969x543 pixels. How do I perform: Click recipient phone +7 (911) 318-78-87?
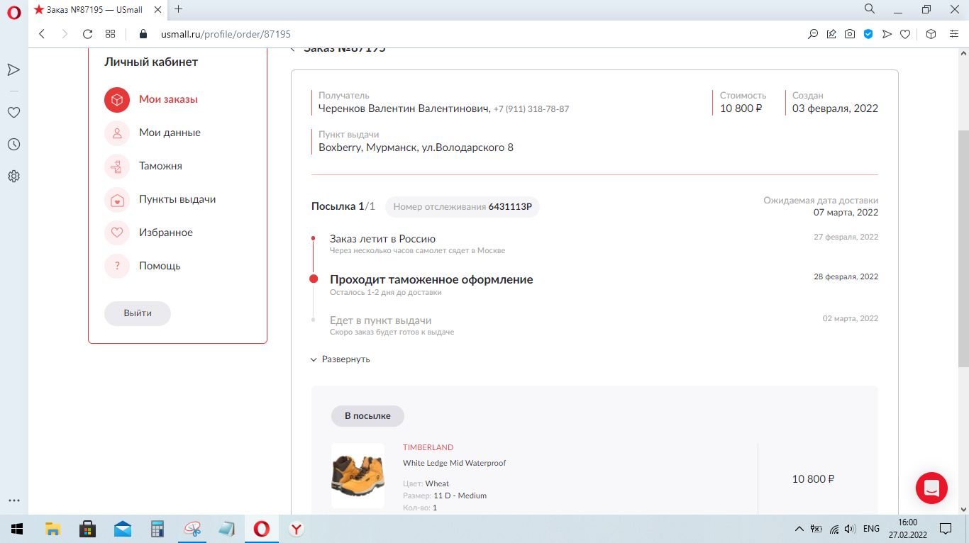coord(531,109)
